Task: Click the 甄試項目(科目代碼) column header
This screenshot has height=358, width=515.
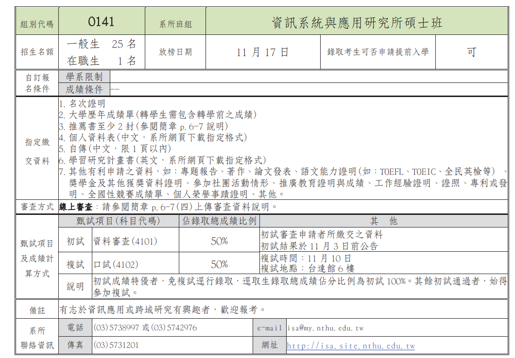Action: 118,221
